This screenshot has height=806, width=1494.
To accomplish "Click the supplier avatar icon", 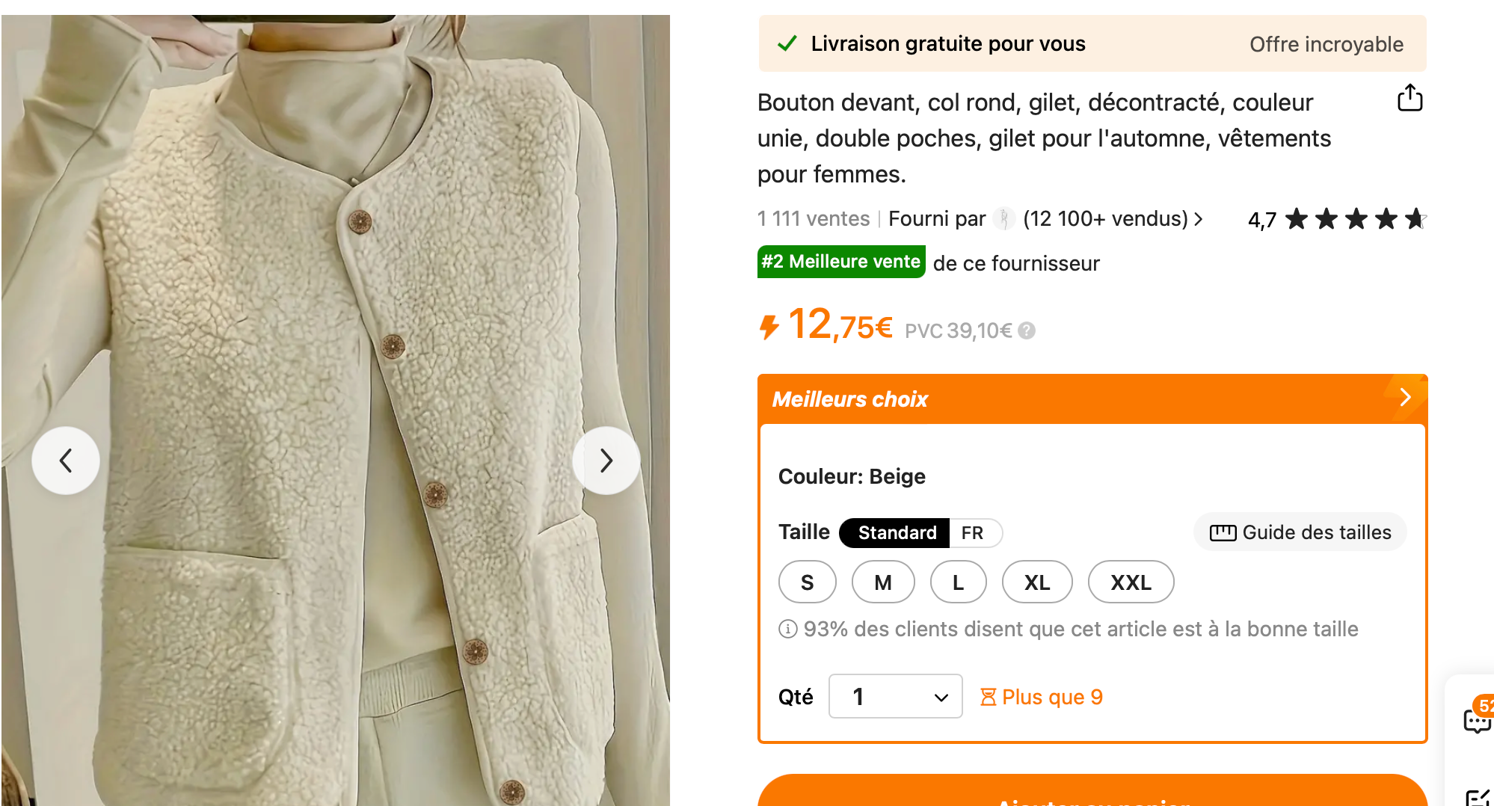I will pyautogui.click(x=1004, y=218).
